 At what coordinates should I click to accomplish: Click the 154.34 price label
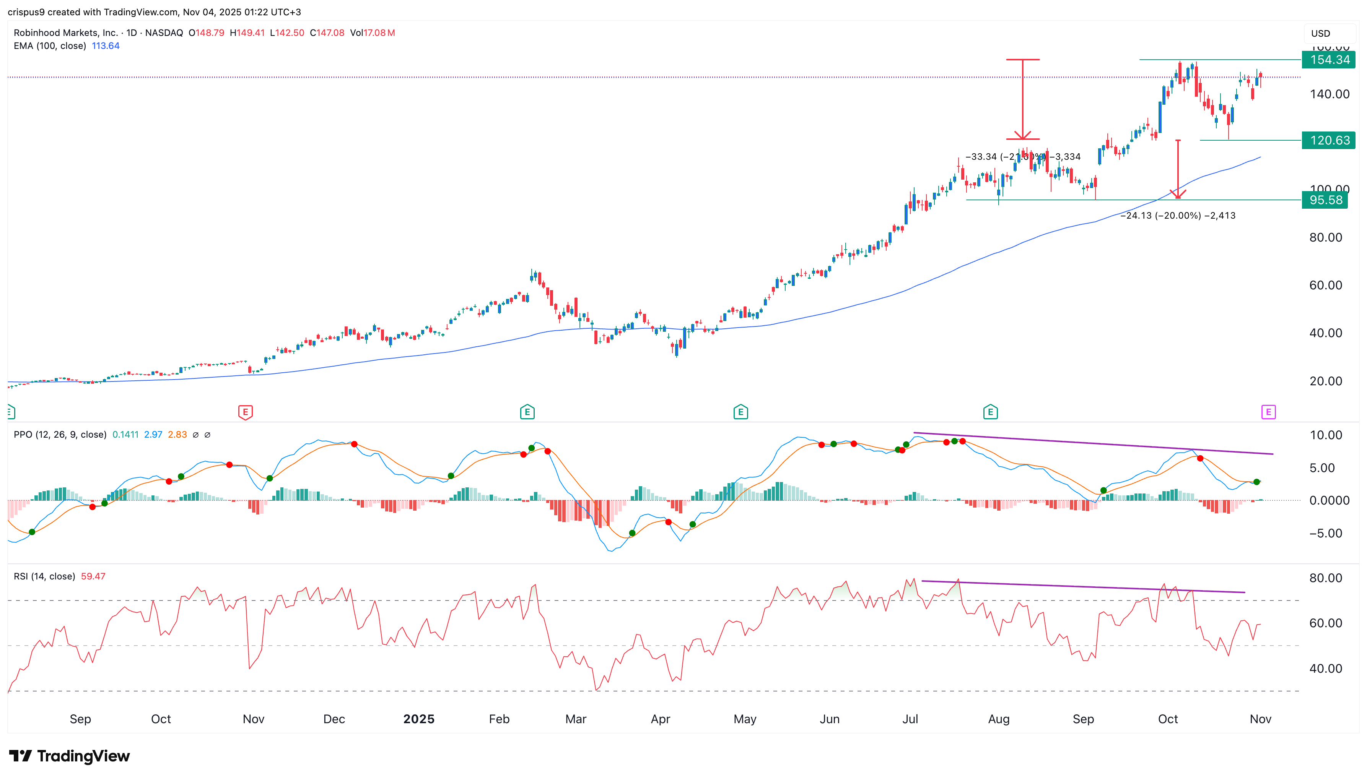pos(1329,59)
